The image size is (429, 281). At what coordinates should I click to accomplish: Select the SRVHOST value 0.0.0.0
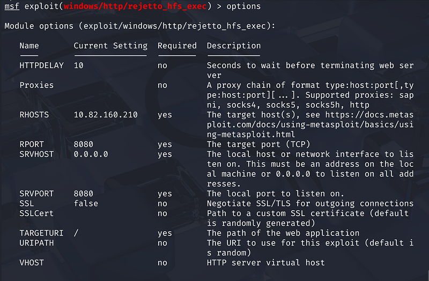coord(91,154)
